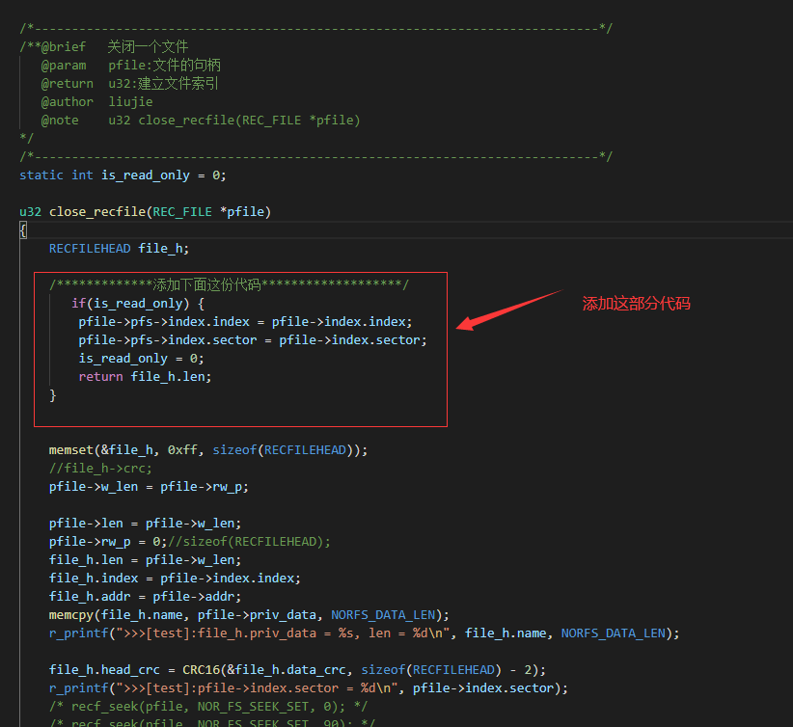793x727 pixels.
Task: Click the '添加下面这份代码' starred comment line
Action: coord(229,285)
